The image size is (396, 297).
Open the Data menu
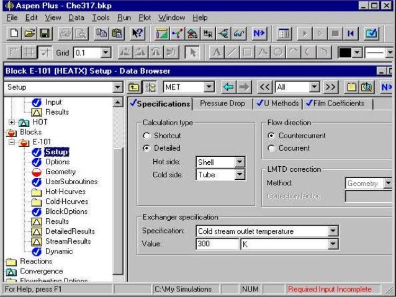click(76, 17)
